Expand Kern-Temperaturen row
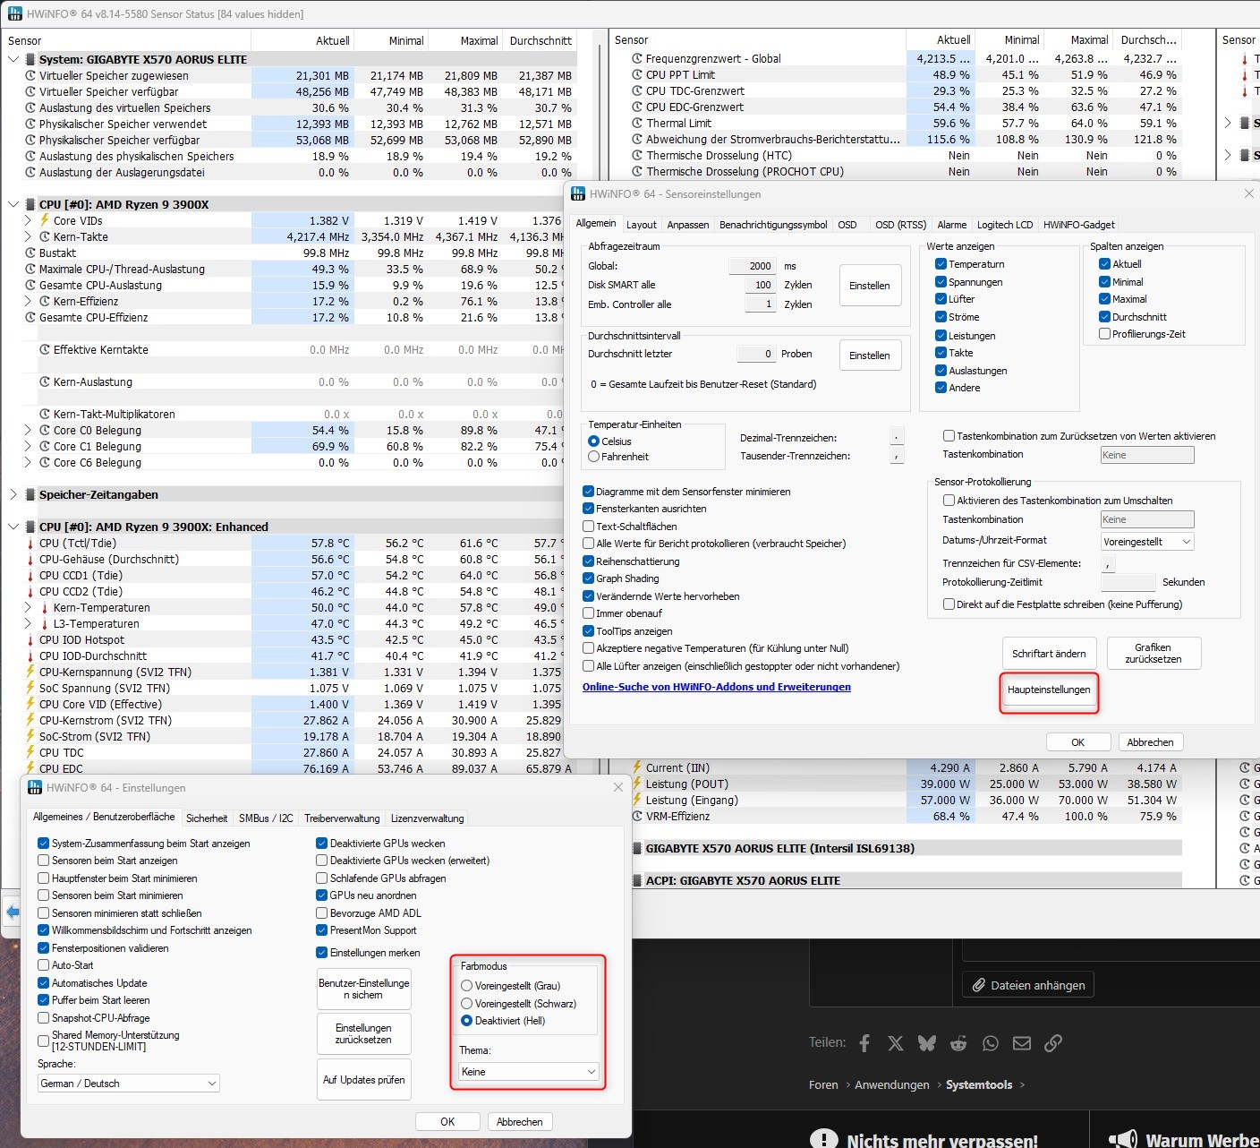 [28, 607]
